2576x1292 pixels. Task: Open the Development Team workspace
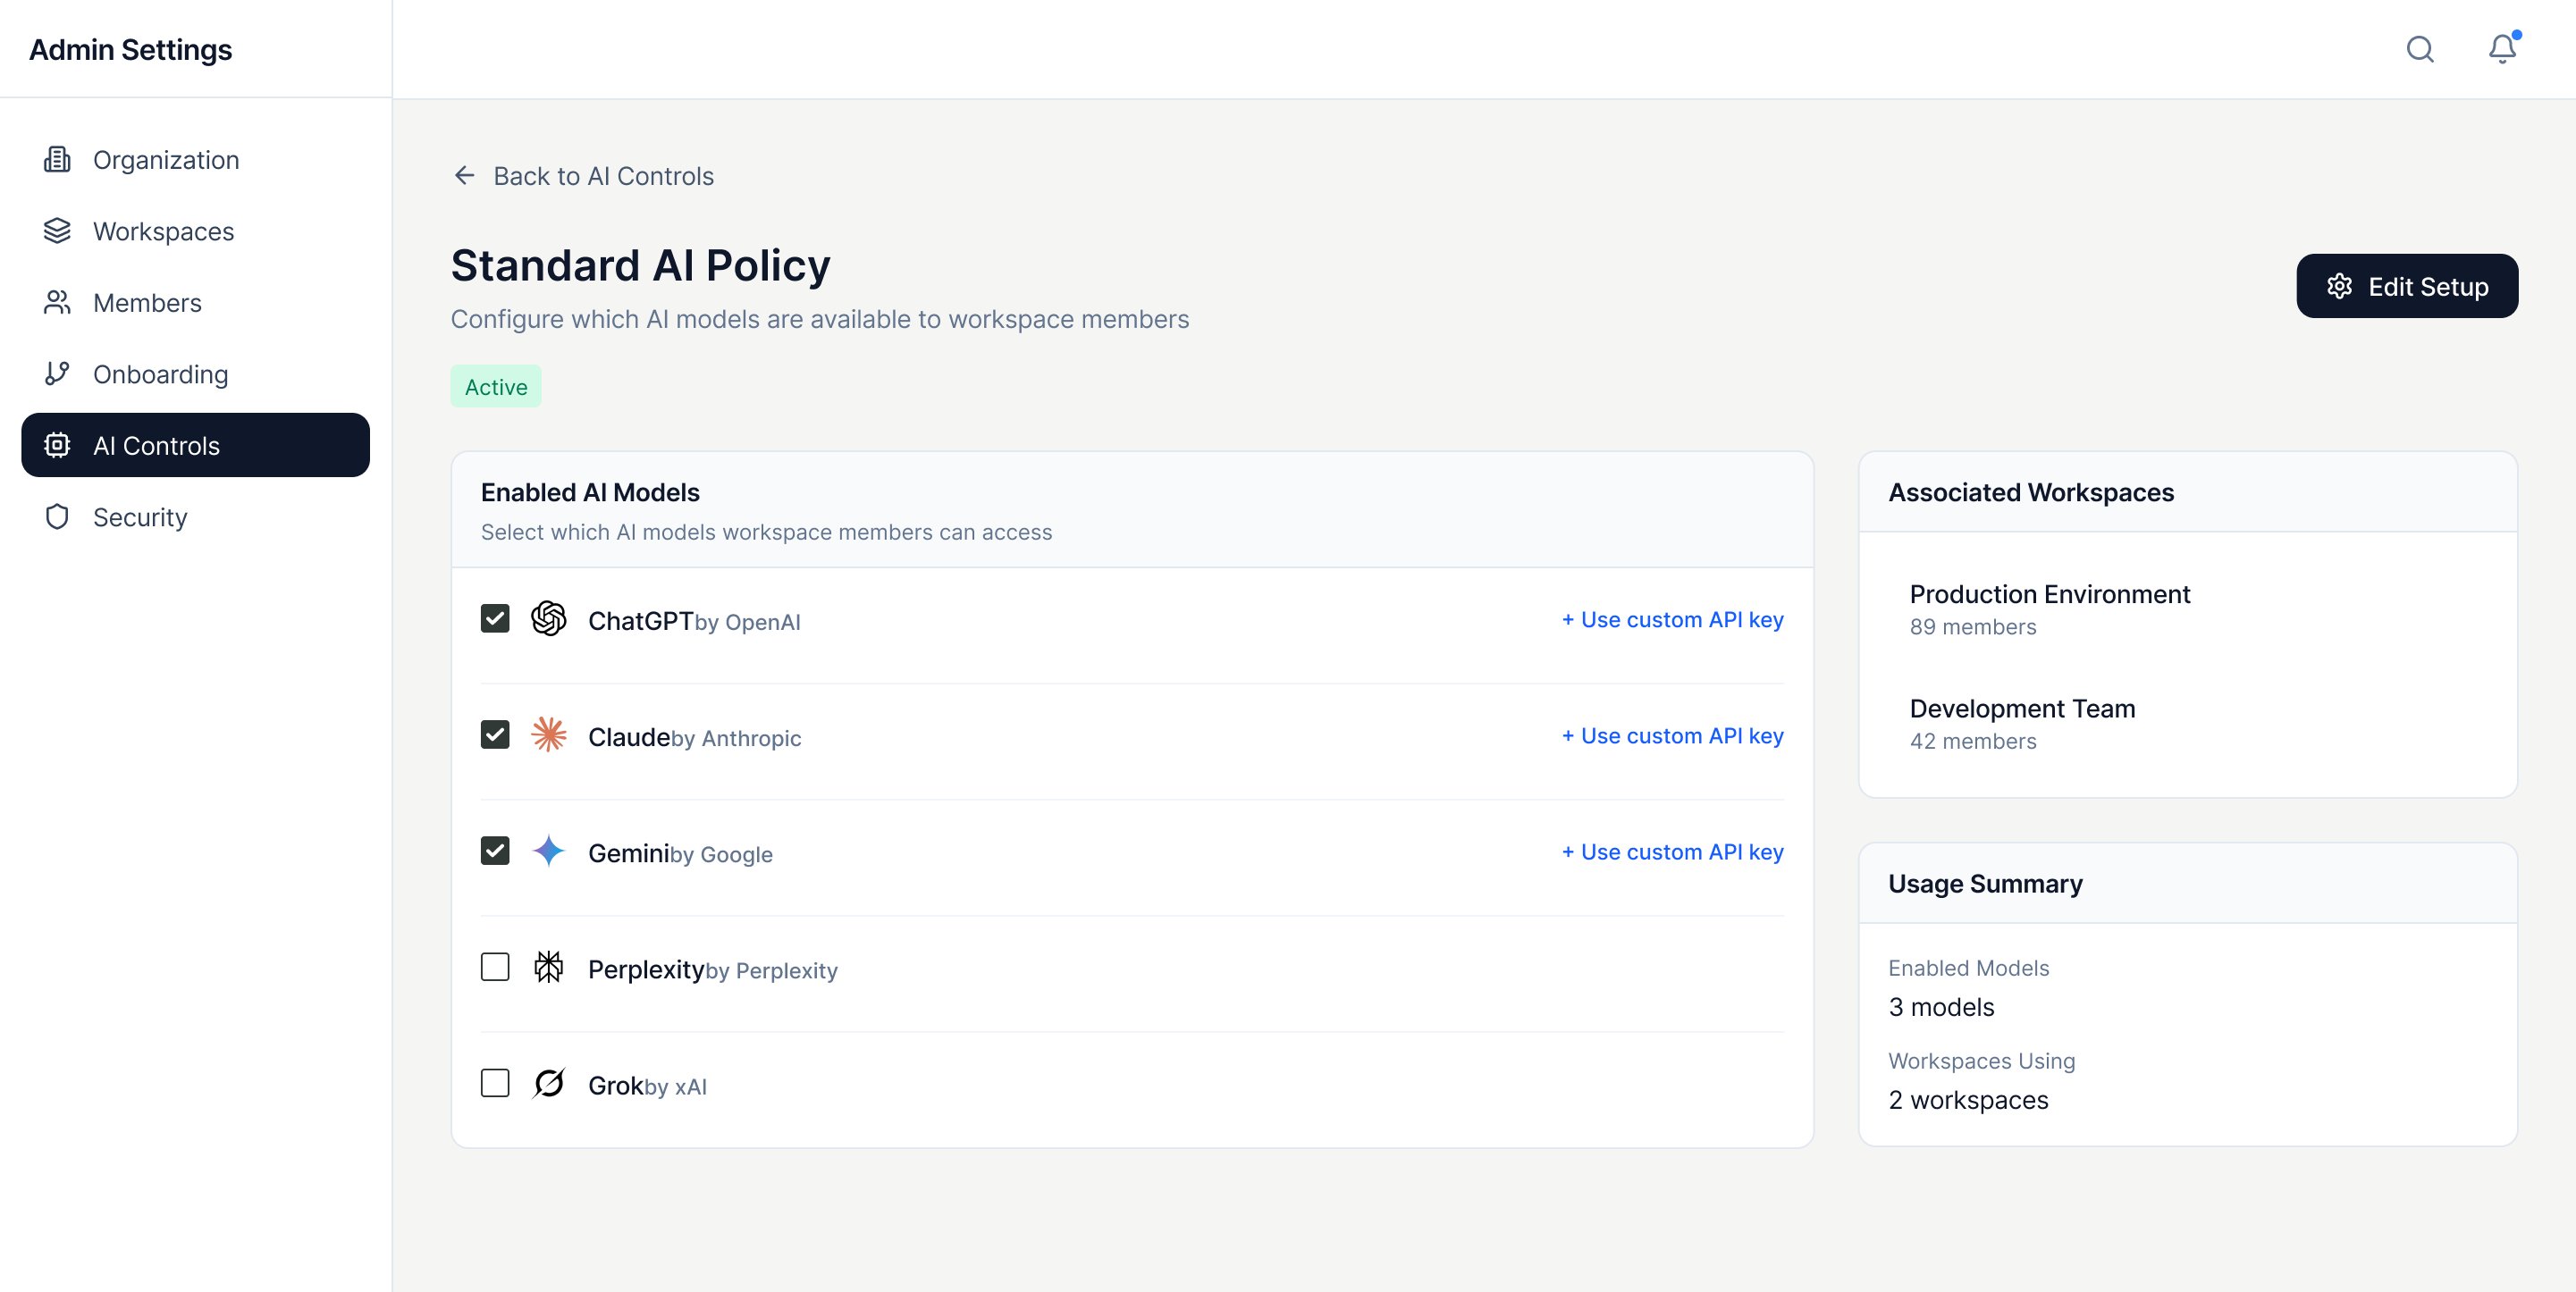click(x=2188, y=723)
